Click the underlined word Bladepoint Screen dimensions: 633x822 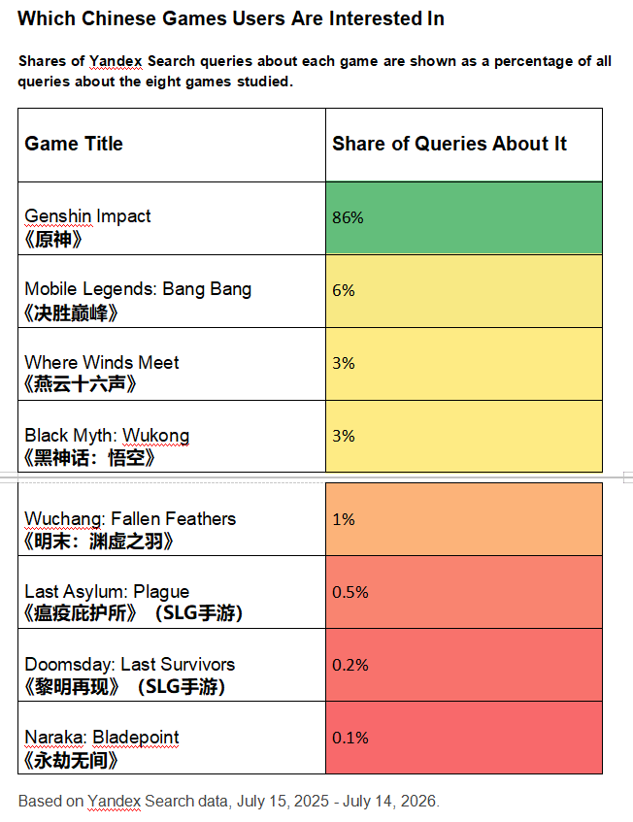[x=136, y=737]
